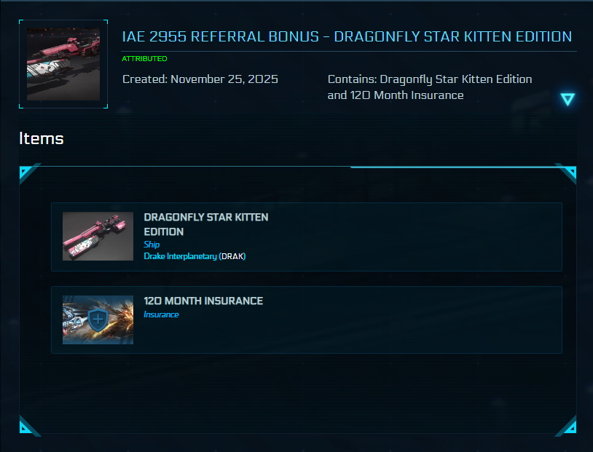Click the Ship type label
The image size is (593, 452).
152,245
